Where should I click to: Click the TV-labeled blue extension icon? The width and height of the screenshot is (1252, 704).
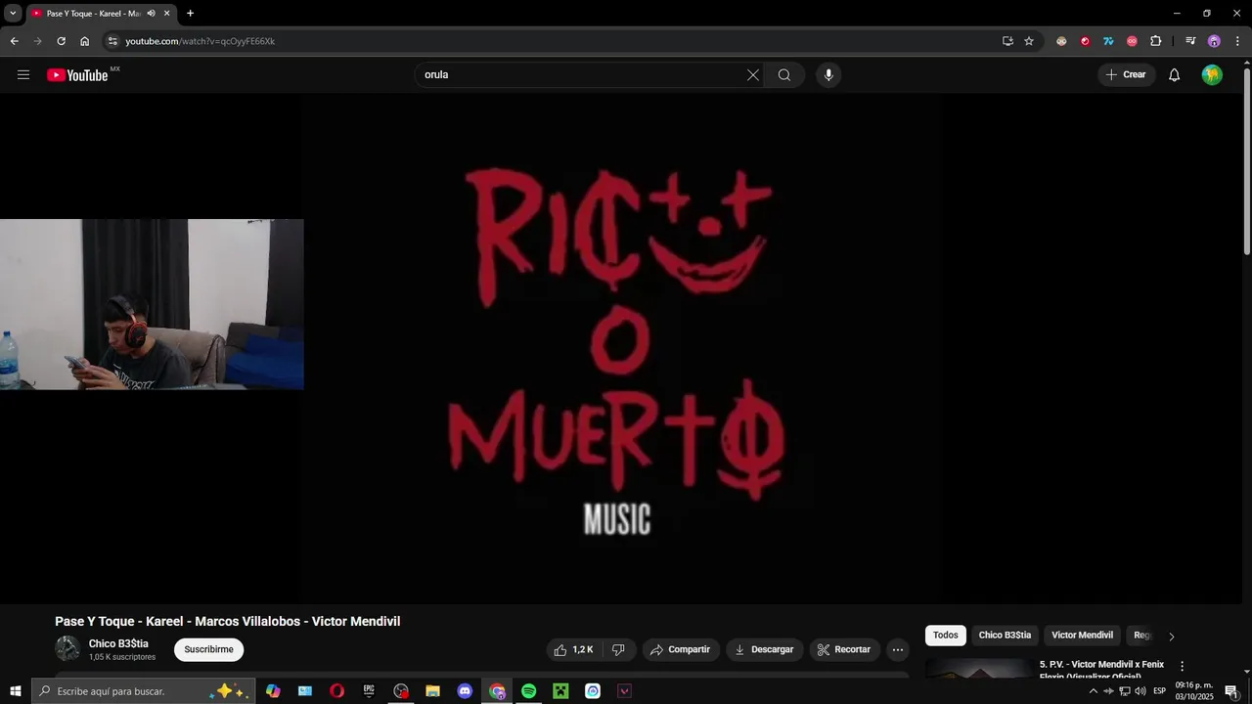click(1108, 41)
